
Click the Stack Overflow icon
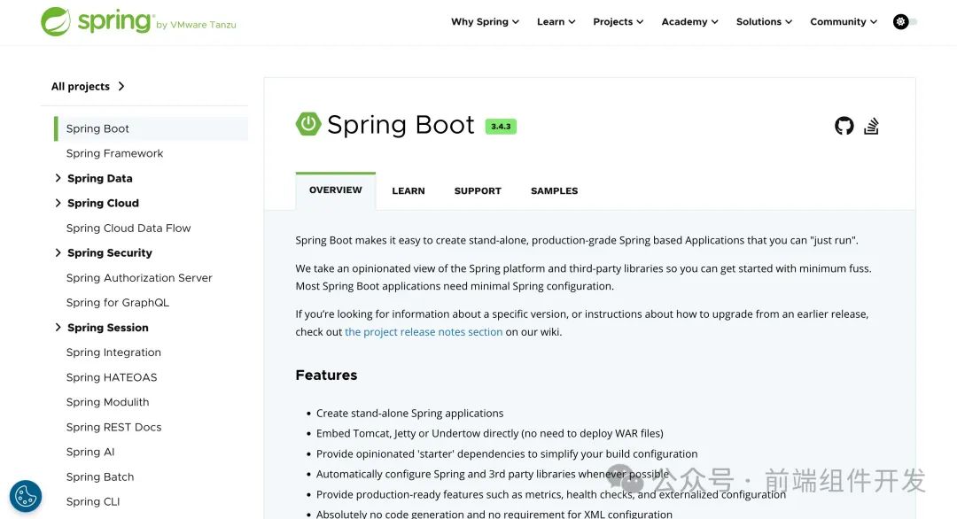(871, 126)
